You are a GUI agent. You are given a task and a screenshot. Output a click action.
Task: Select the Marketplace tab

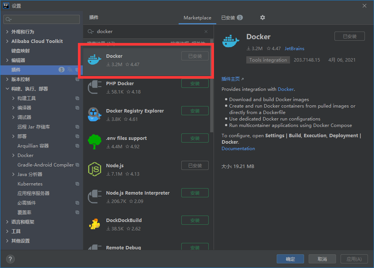coord(197,17)
